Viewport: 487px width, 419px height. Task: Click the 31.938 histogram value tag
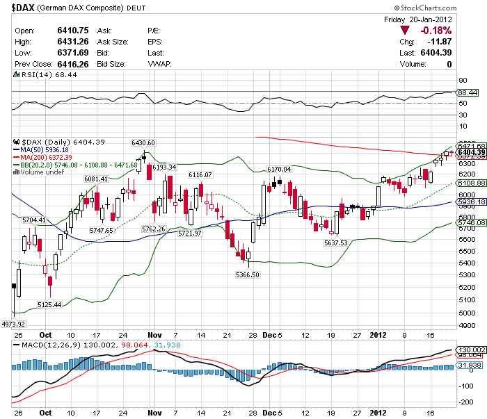(470, 365)
